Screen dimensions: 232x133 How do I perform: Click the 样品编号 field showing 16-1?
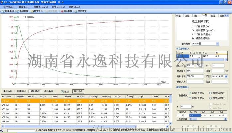click(195, 71)
